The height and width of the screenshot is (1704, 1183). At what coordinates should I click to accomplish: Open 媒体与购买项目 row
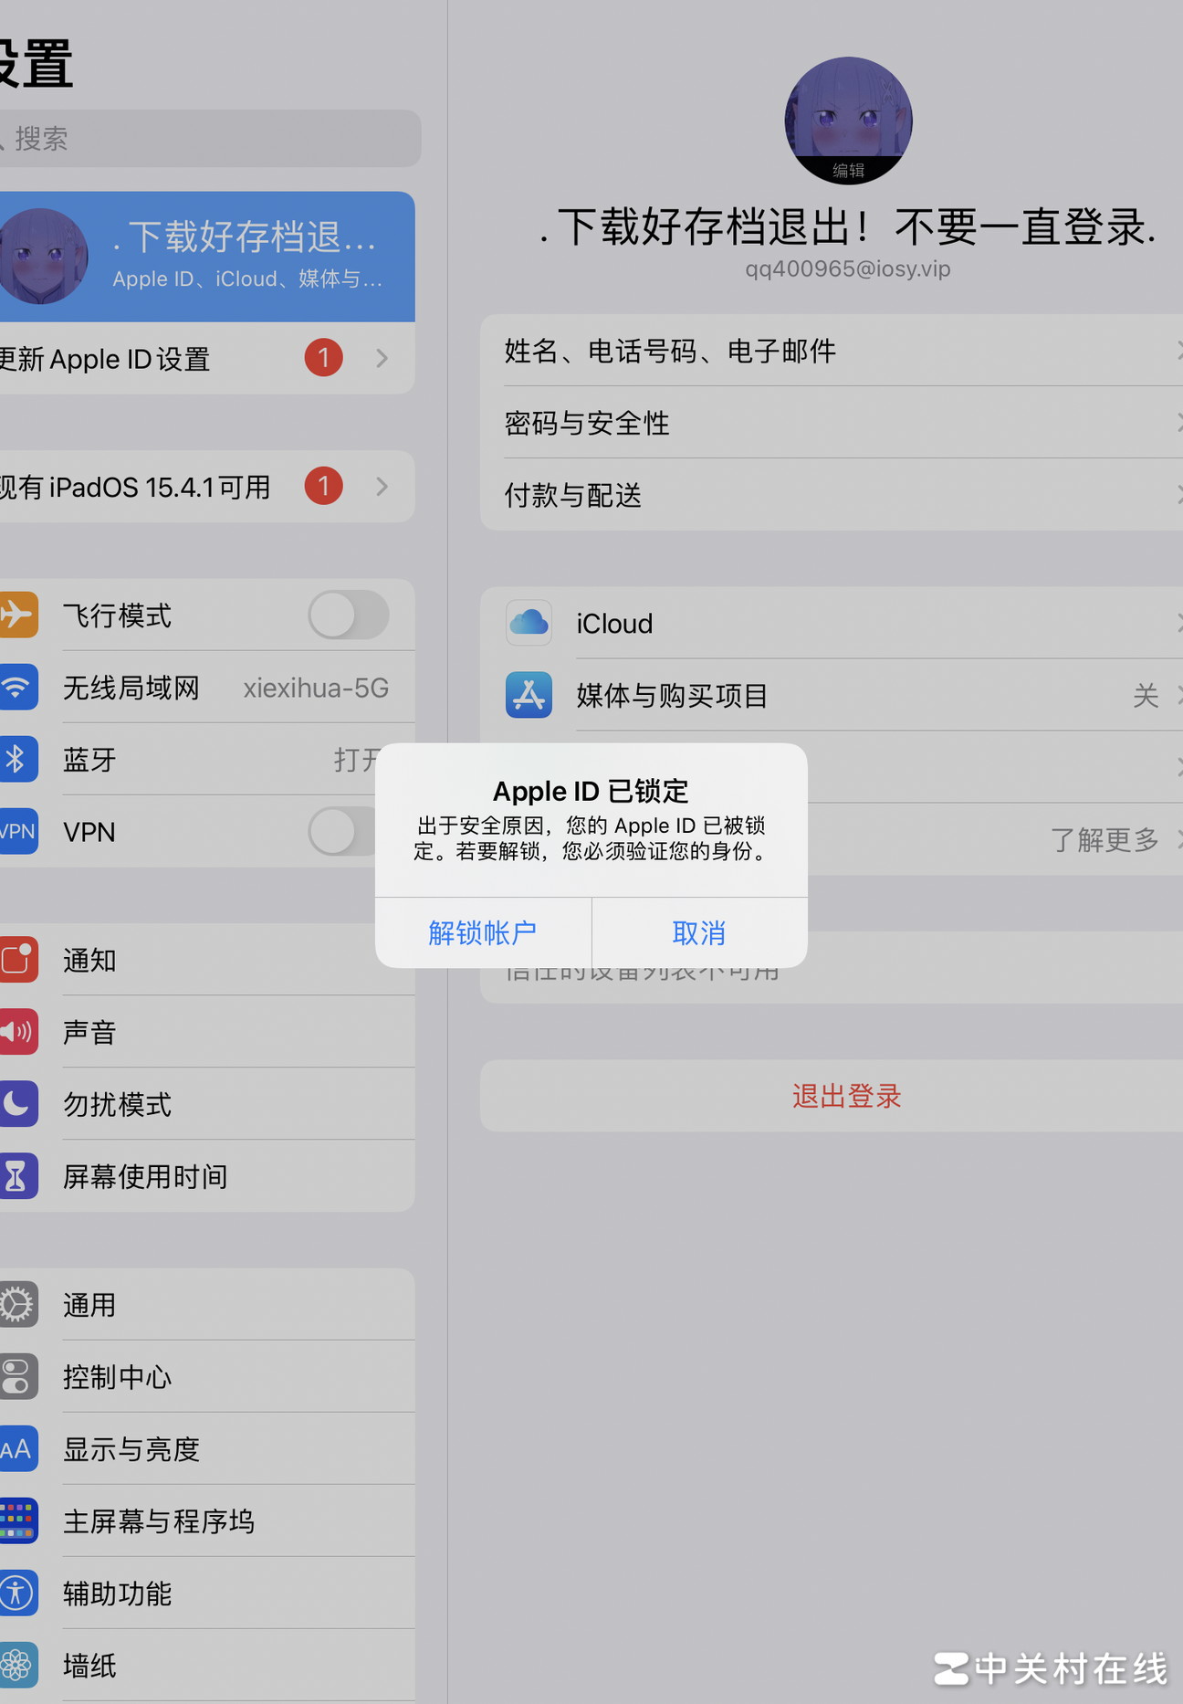(832, 695)
